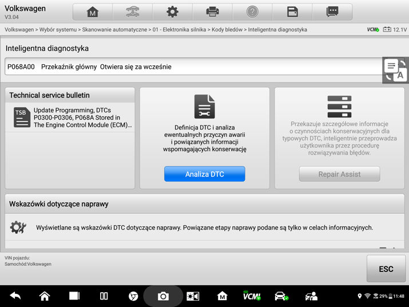Screen dimensions: 409x307
Task: Tap location pin icon in system tray
Action: click(x=359, y=296)
